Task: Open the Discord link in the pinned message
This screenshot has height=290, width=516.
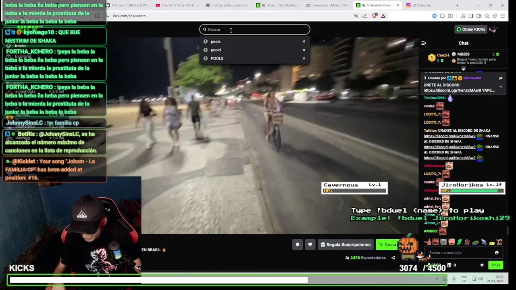Action: pyautogui.click(x=452, y=91)
